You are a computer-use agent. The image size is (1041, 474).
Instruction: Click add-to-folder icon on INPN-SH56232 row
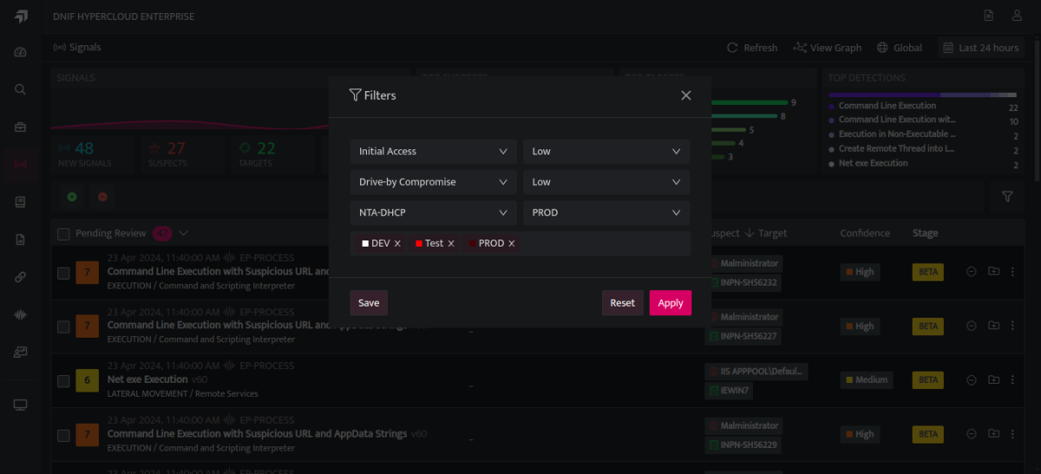coord(993,272)
